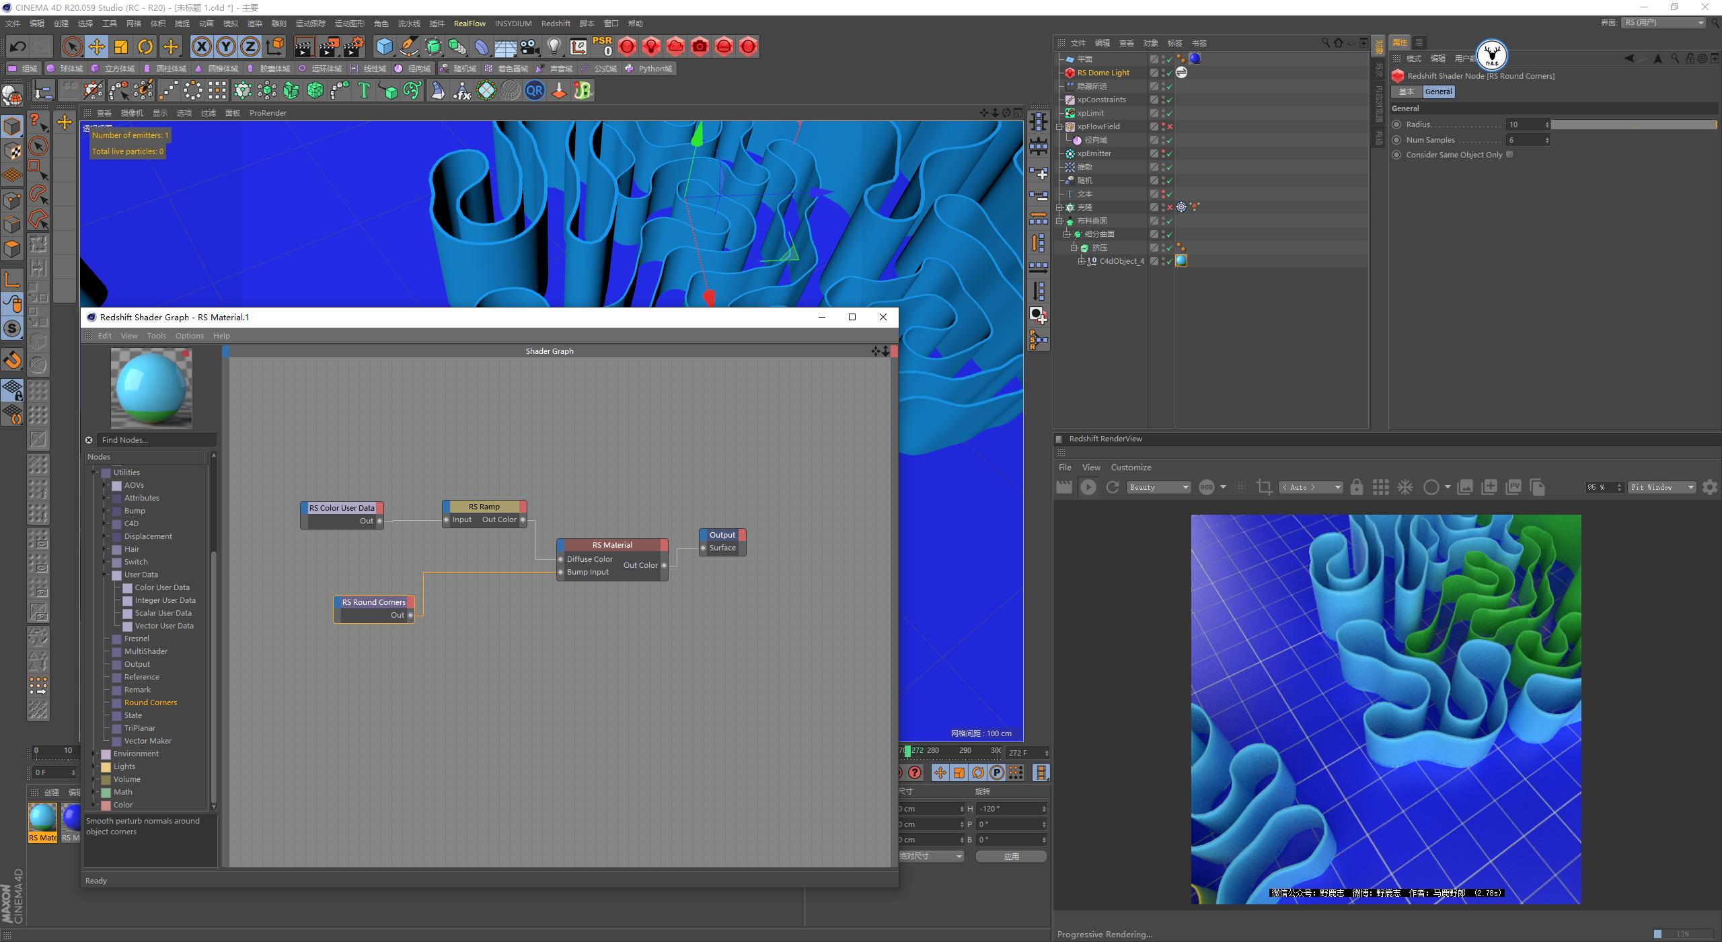
Task: Enable the Consider Same Object Only checkbox
Action: [x=1509, y=154]
